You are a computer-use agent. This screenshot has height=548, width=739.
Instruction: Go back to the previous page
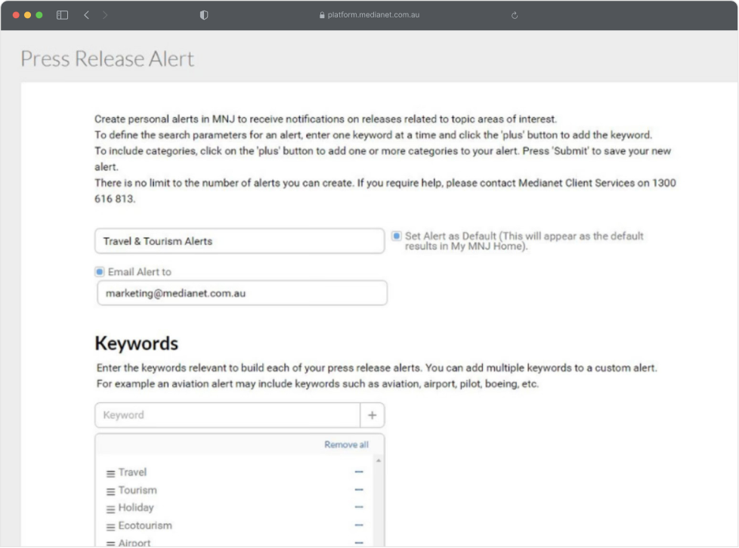(x=86, y=15)
